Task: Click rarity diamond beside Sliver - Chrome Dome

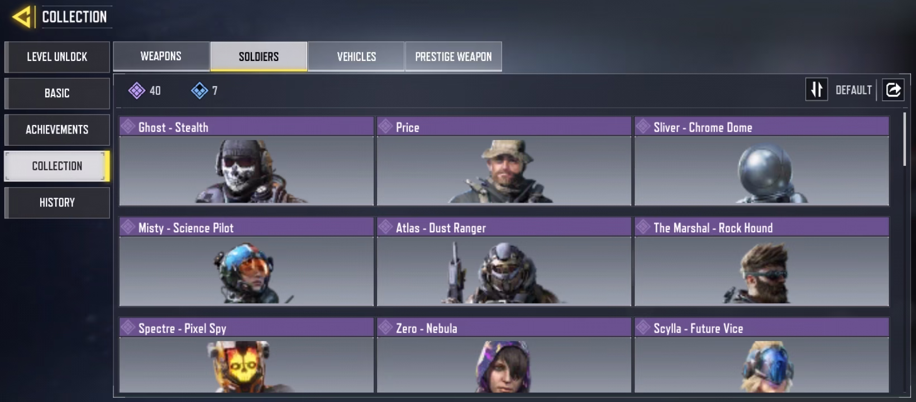Action: pos(643,127)
